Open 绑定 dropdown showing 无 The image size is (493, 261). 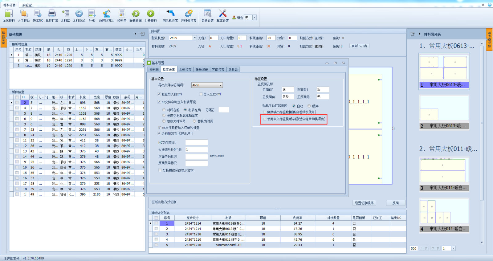coord(255,18)
